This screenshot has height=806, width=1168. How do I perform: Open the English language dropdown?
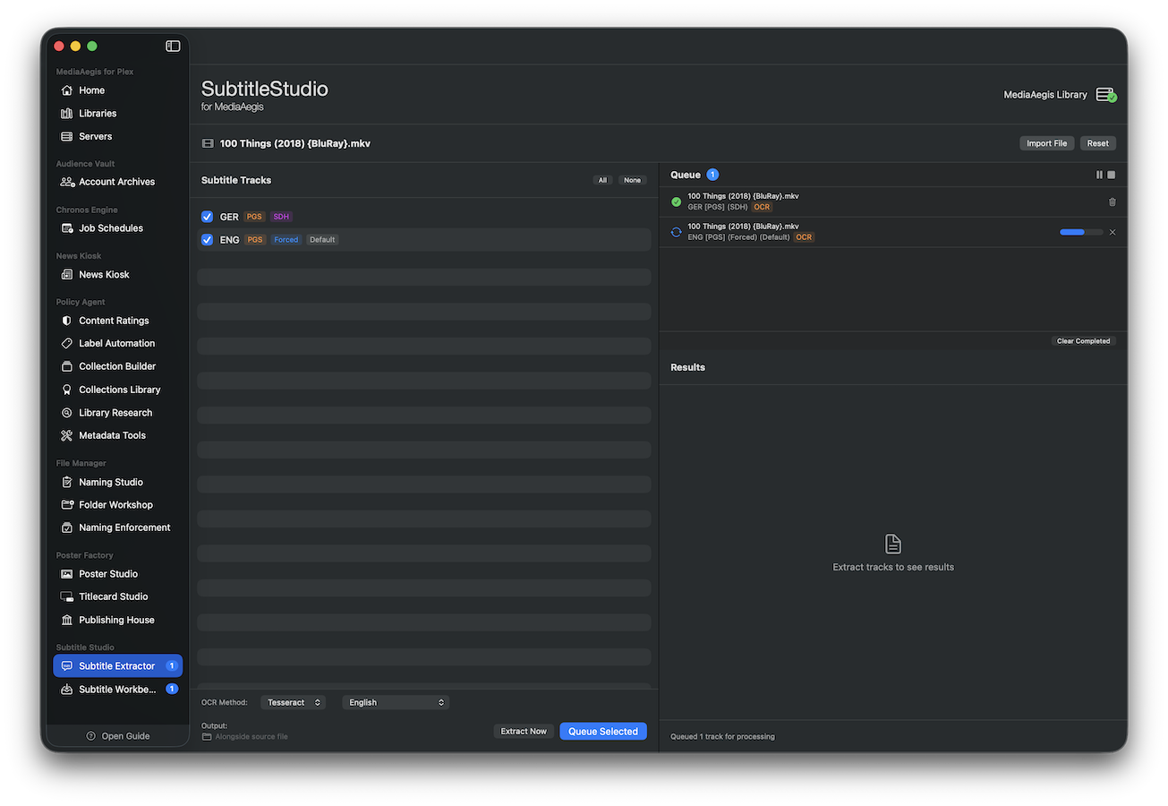tap(396, 703)
